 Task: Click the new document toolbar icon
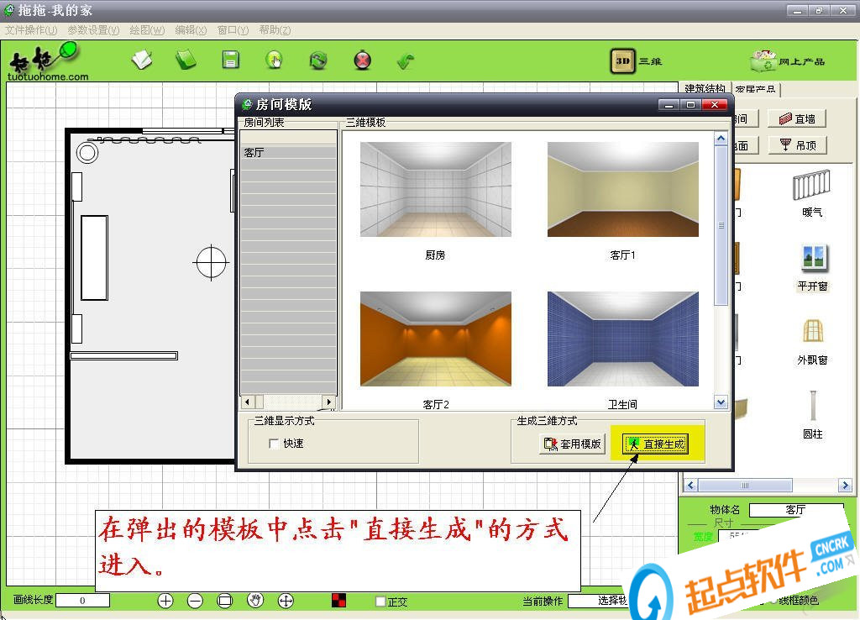pyautogui.click(x=143, y=60)
